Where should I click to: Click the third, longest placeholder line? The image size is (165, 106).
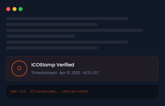(x=75, y=30)
